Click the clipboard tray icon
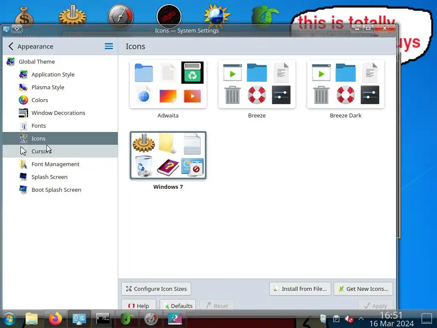Screen dimensions: 437x328 (336, 319)
